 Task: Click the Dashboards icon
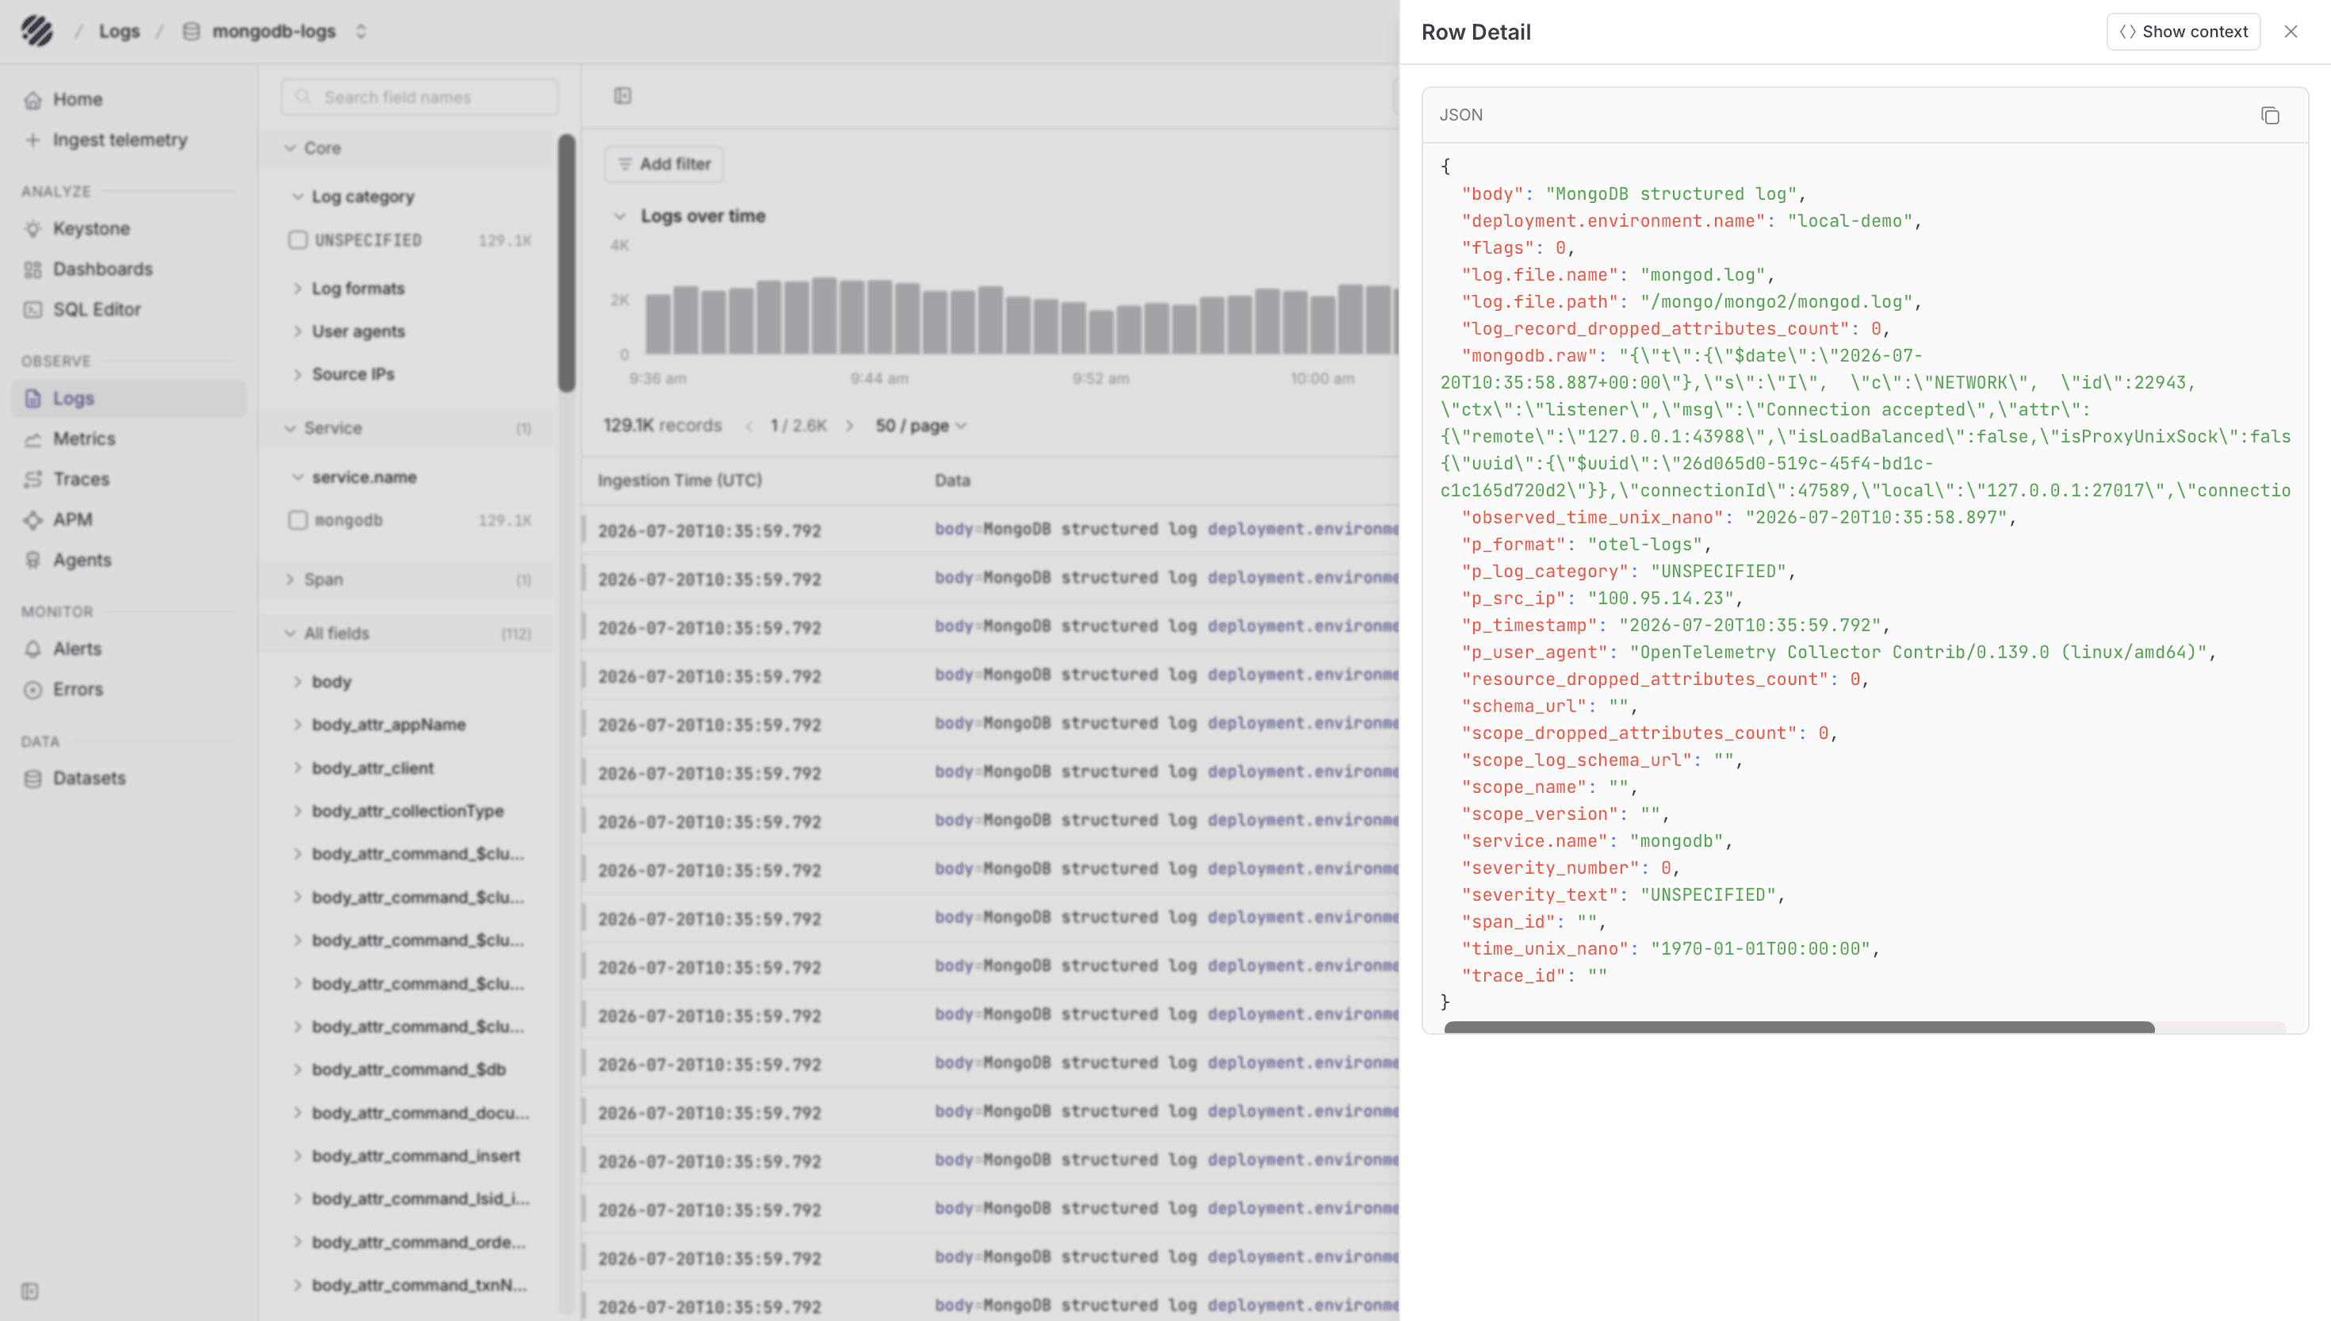pyautogui.click(x=33, y=270)
